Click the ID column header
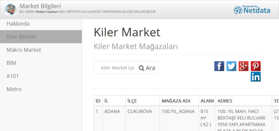The height and width of the screenshot is (131, 279). 98,101
